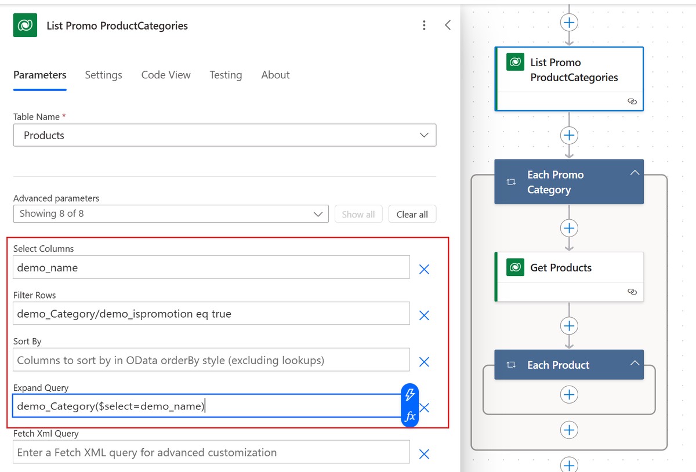Collapse the action details panel

point(448,25)
